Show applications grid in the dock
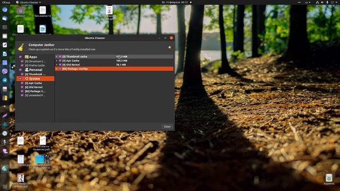This screenshot has width=340, height=191. tap(5, 186)
